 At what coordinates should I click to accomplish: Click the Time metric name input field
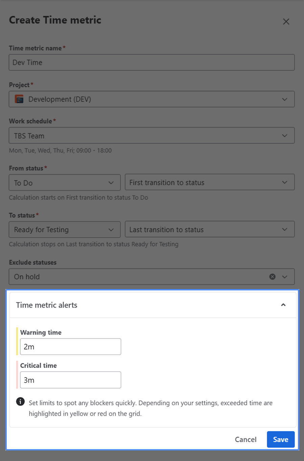151,63
